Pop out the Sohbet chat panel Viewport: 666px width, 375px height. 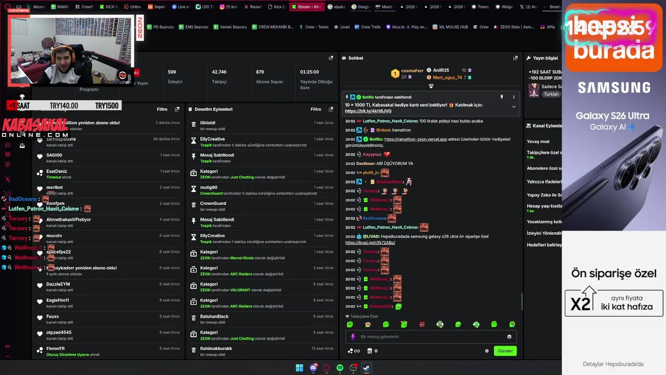(x=515, y=58)
